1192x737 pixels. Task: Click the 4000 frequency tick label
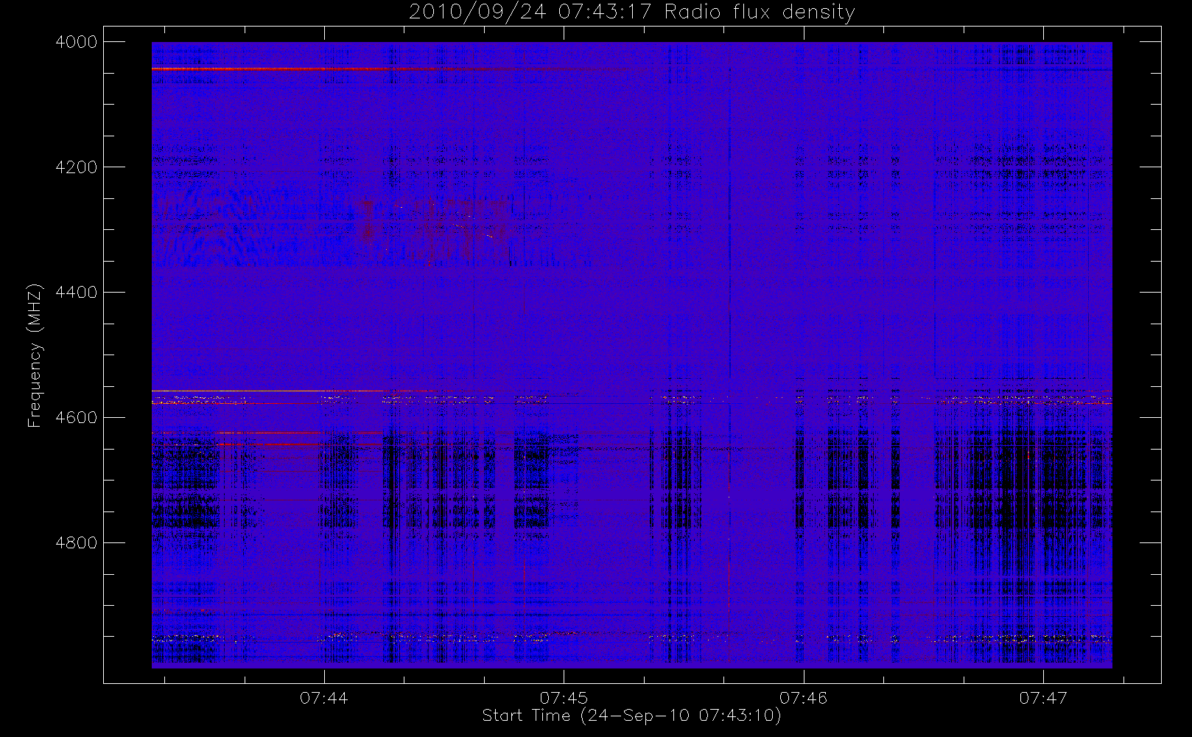point(77,42)
